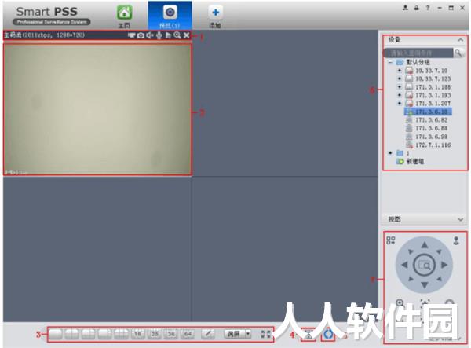Click PTZ center 3D positioning button
This screenshot has height=348, width=471.
tap(424, 265)
